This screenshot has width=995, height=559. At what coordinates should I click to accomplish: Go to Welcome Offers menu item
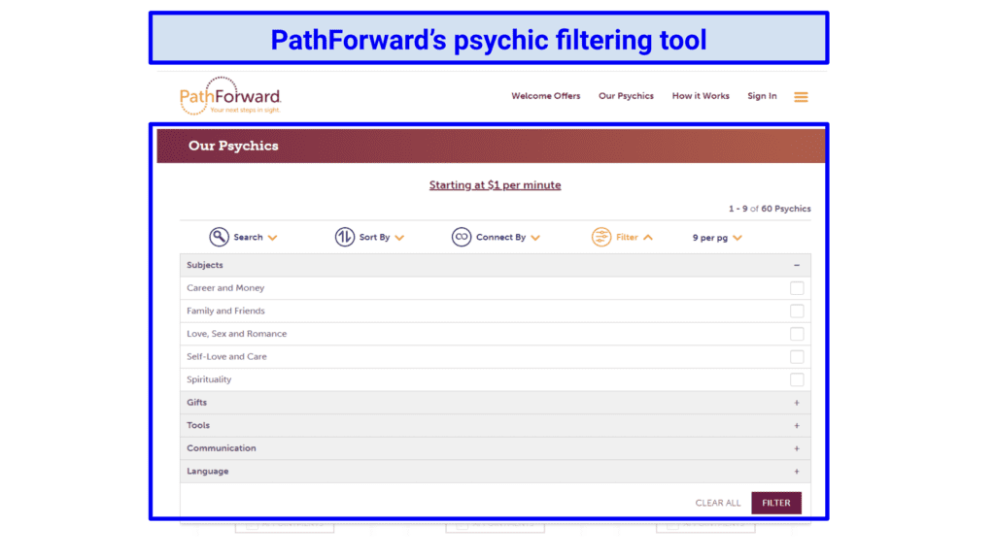tap(546, 96)
